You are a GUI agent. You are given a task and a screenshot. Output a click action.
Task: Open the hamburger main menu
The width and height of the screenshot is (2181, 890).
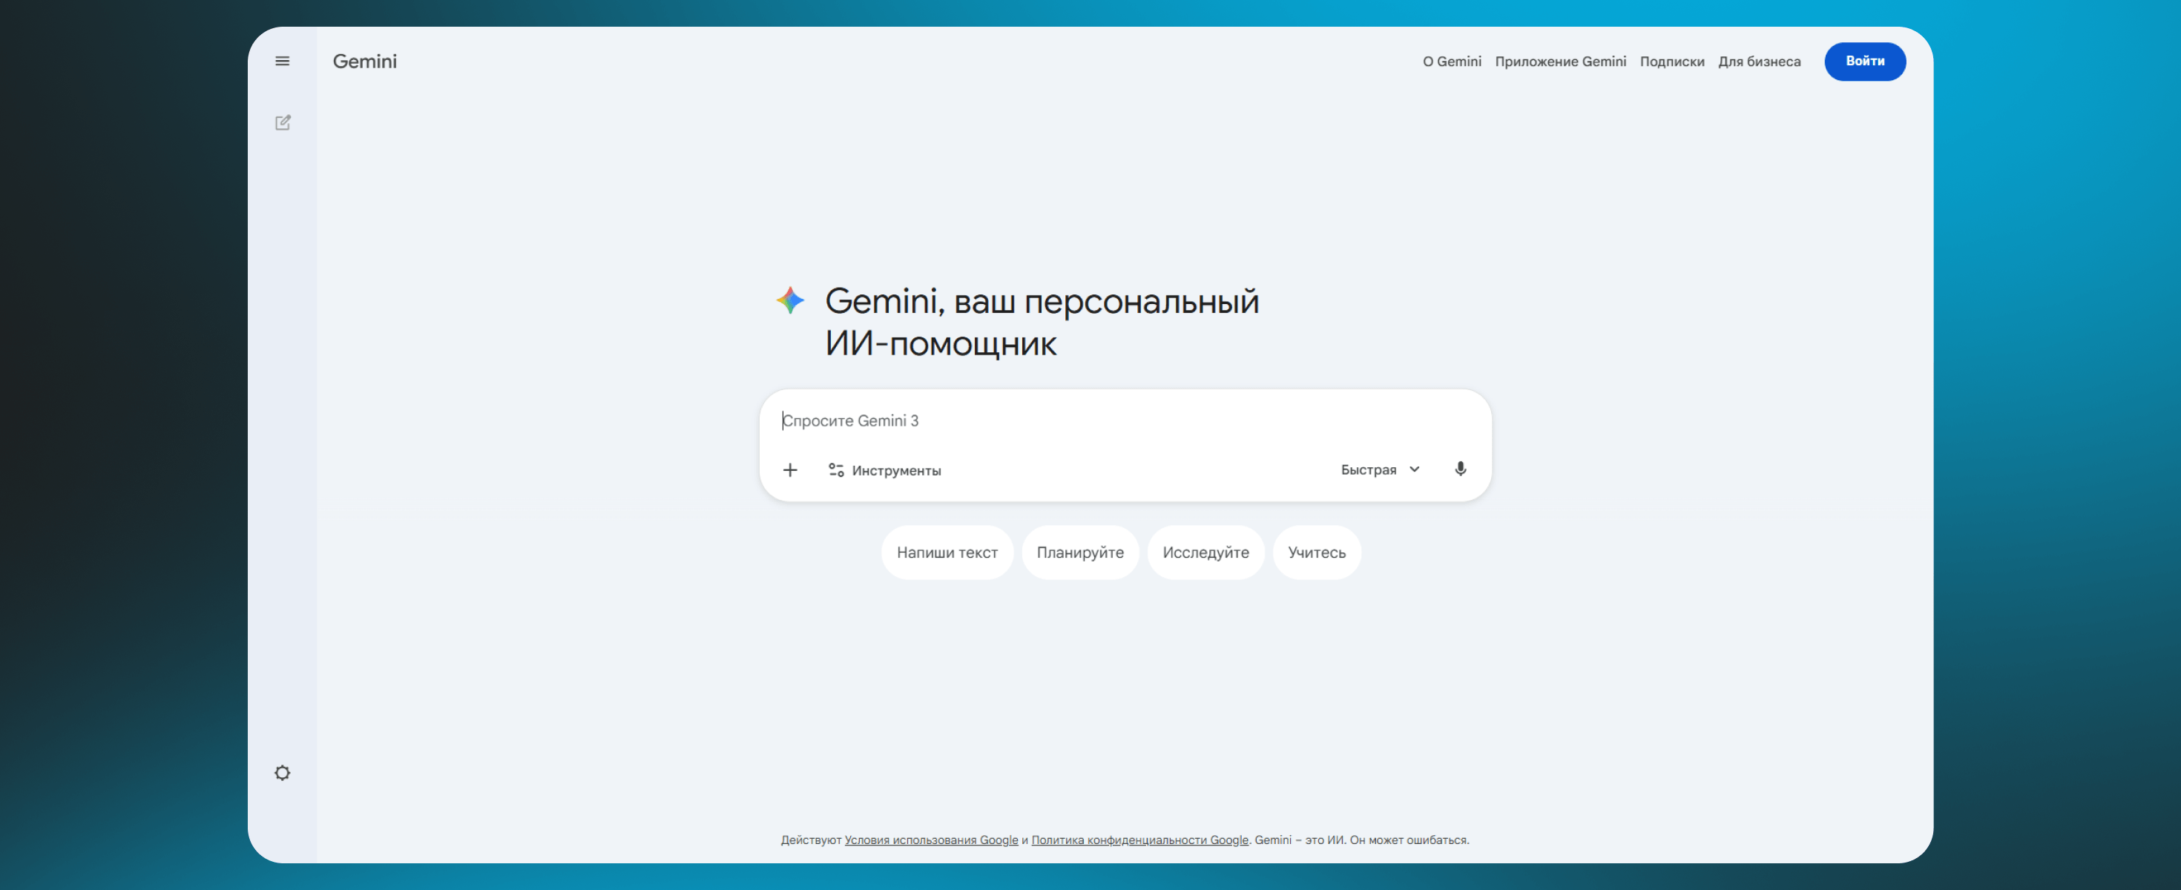[x=282, y=61]
